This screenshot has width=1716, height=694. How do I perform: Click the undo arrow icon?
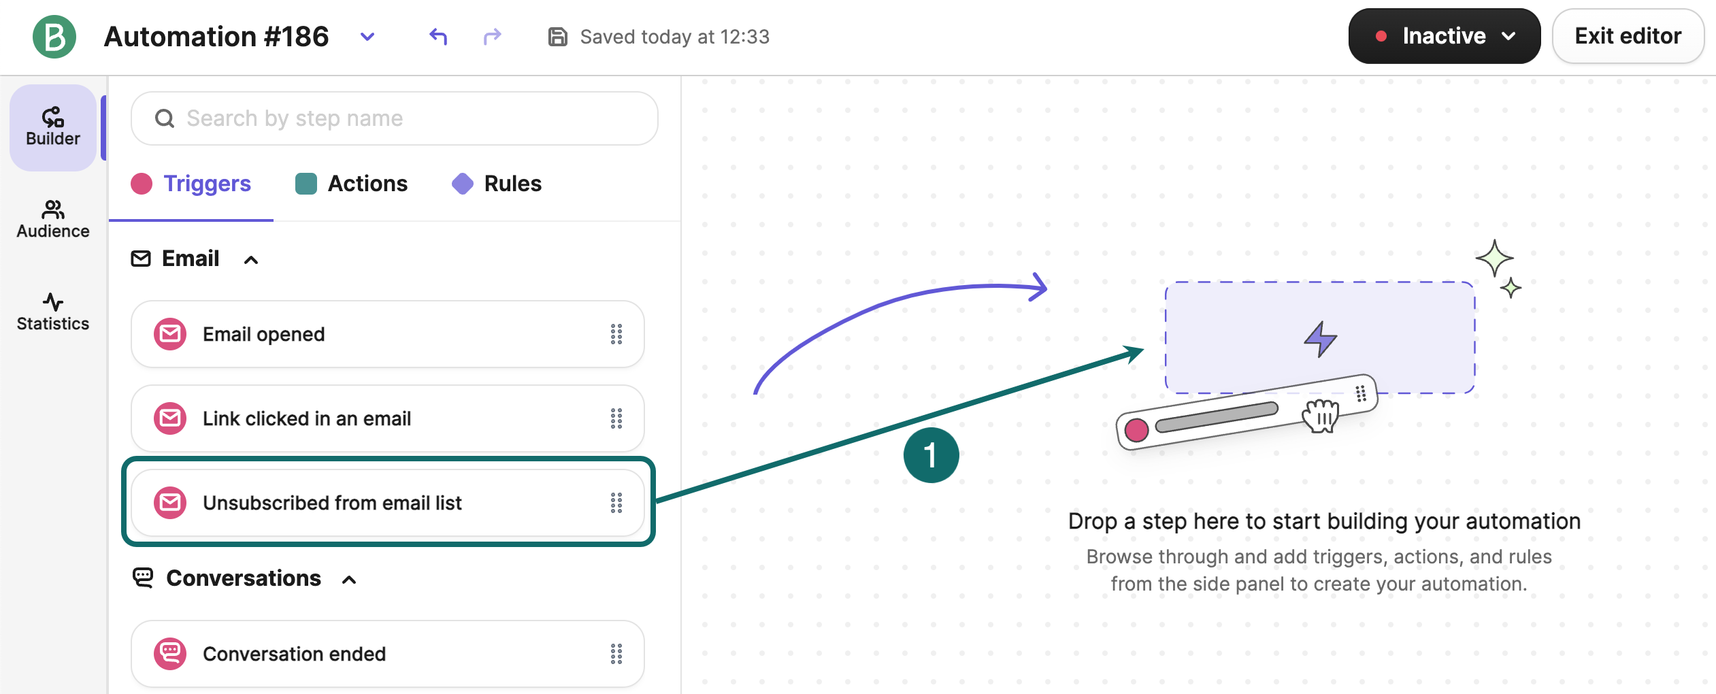[438, 37]
